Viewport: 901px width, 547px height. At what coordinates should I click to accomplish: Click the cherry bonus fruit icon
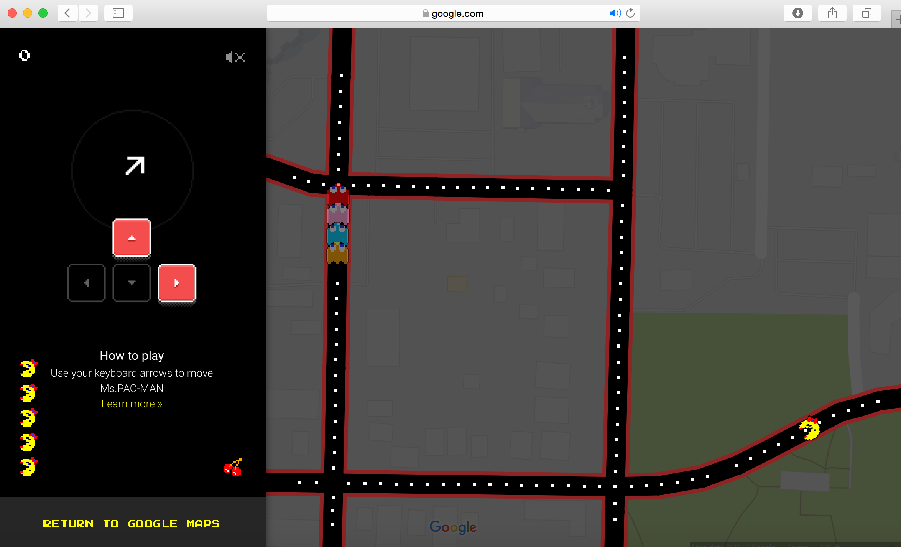pos(233,467)
